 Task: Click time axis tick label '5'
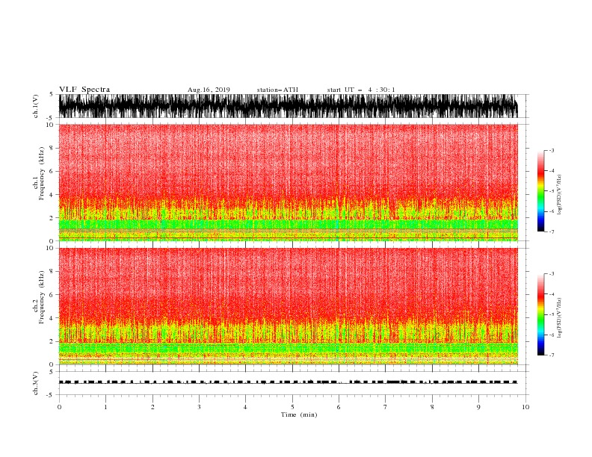(292, 407)
